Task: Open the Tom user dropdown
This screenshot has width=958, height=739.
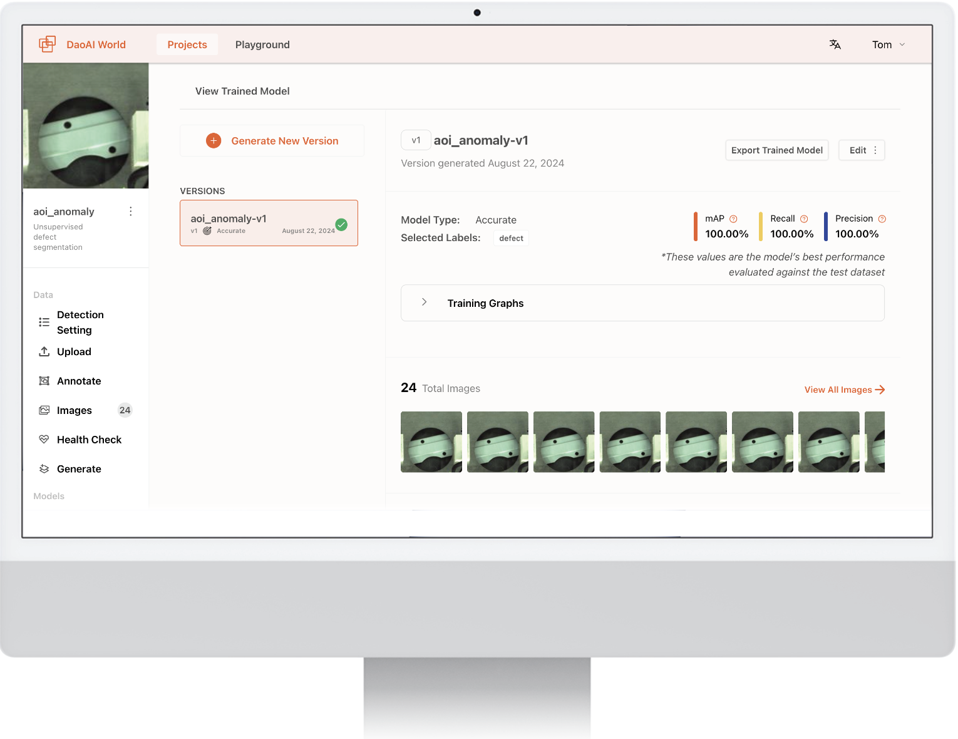Action: pyautogui.click(x=888, y=44)
